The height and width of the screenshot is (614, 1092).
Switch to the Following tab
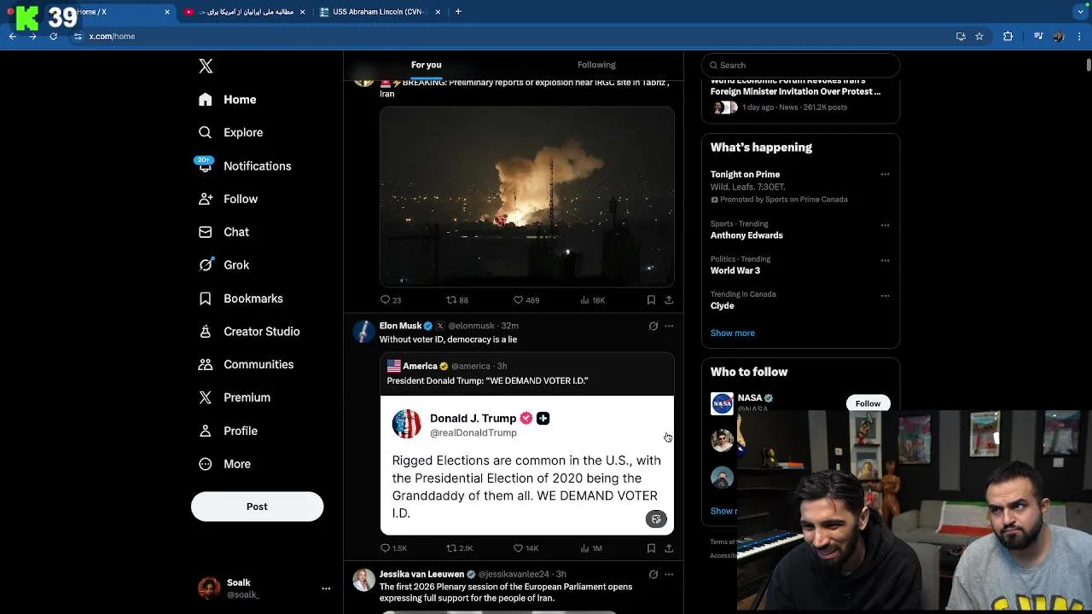pyautogui.click(x=596, y=65)
